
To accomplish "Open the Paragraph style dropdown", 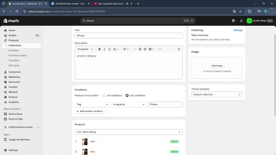I will (85, 49).
